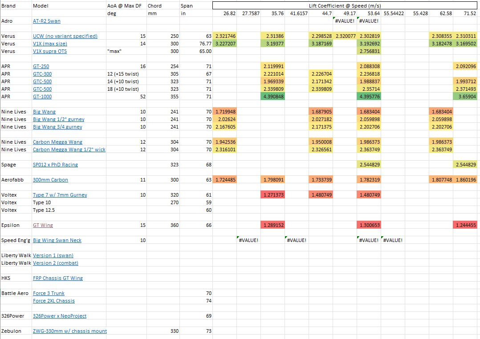Open the Type 7 w/ 7mm Gurney link
The height and width of the screenshot is (339, 480).
click(x=60, y=195)
